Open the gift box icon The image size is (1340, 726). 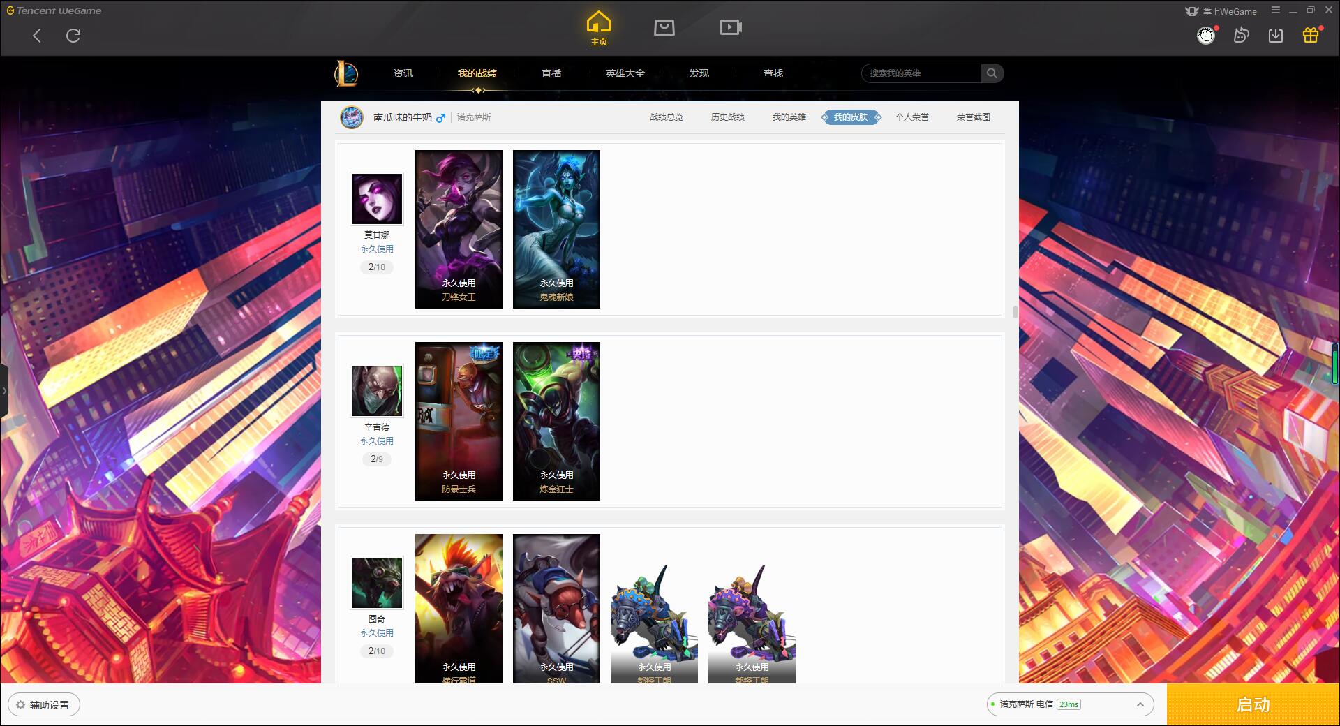(1311, 35)
